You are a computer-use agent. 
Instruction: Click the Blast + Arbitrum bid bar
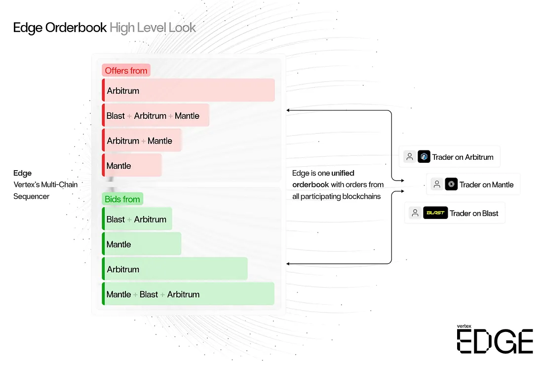(x=137, y=219)
